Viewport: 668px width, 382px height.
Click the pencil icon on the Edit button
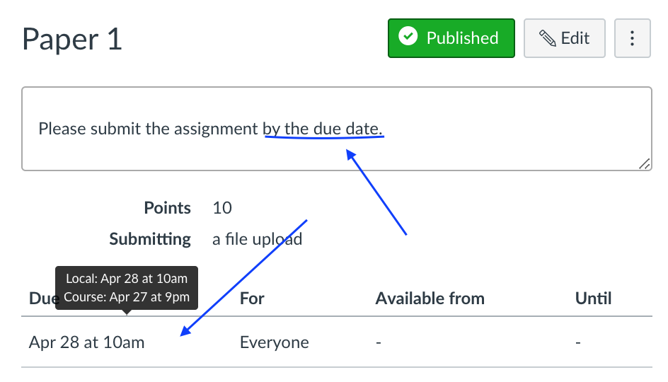(x=547, y=38)
